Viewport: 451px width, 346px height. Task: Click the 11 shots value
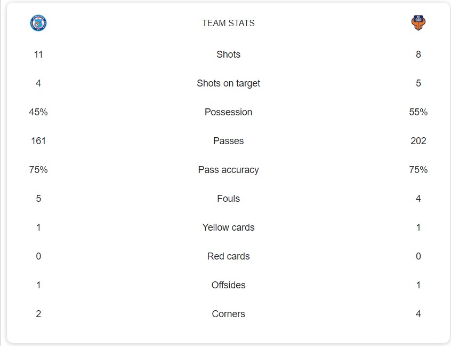coord(38,54)
